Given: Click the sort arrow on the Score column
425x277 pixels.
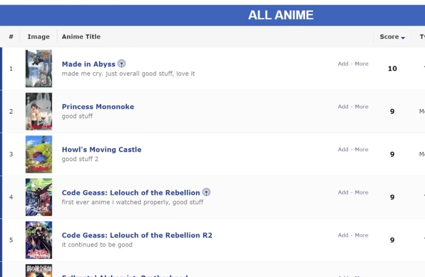Looking at the screenshot, I should tap(402, 37).
